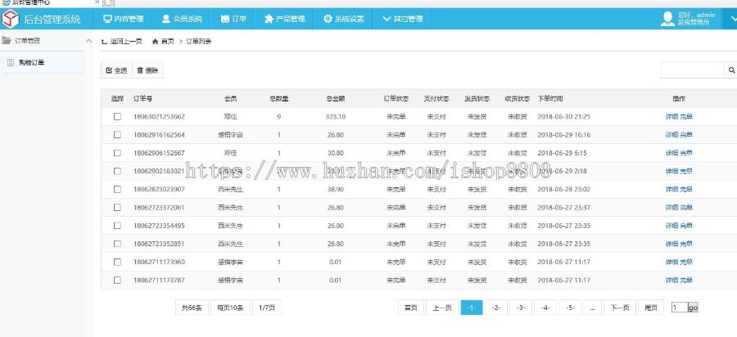Open a new browser tab

109,2
